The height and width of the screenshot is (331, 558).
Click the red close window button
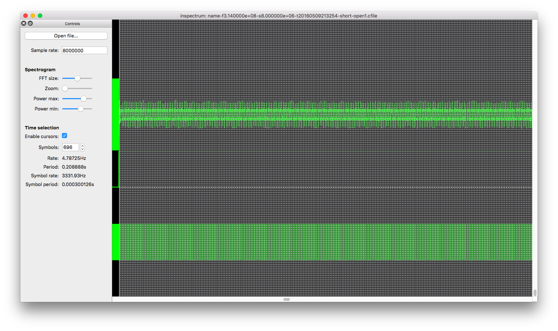25,16
